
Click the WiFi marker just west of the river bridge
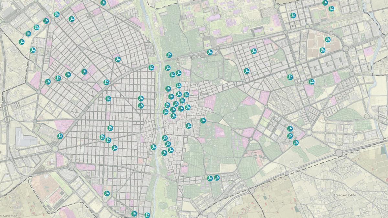151,67
